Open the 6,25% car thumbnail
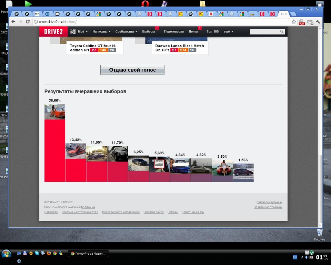The width and height of the screenshot is (331, 265). click(139, 163)
